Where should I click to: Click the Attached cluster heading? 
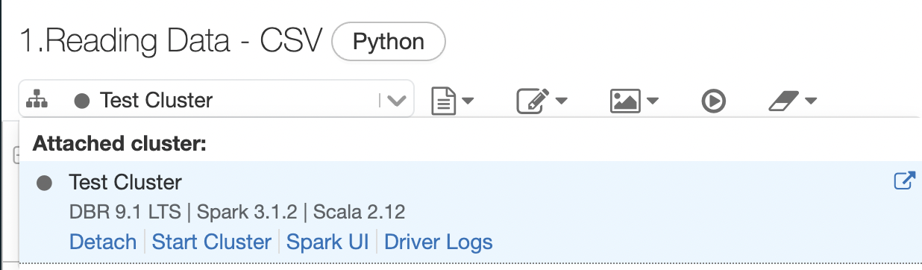tap(119, 143)
